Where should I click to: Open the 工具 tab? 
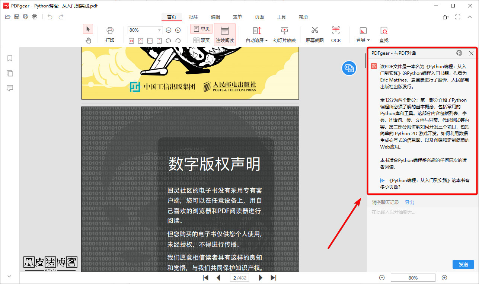[281, 17]
